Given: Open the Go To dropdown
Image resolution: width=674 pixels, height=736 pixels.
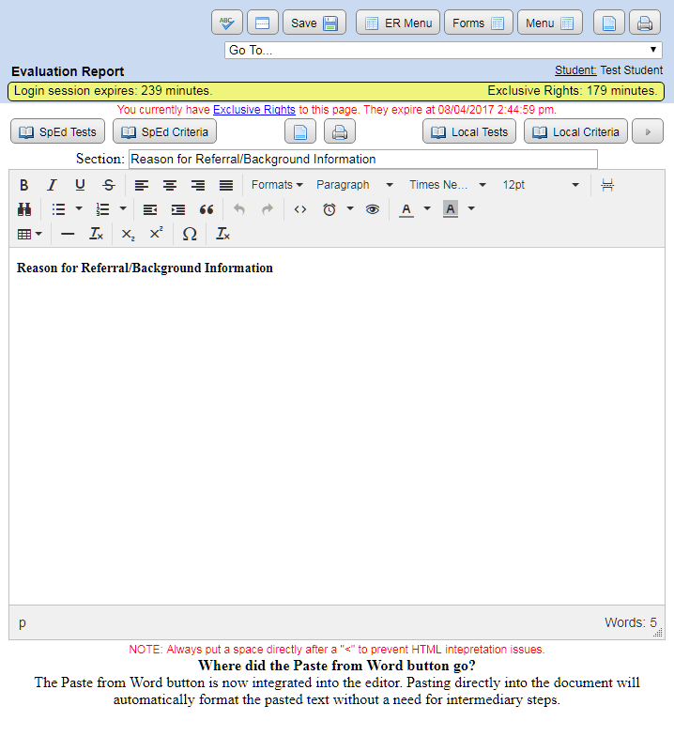Looking at the screenshot, I should click(x=443, y=51).
